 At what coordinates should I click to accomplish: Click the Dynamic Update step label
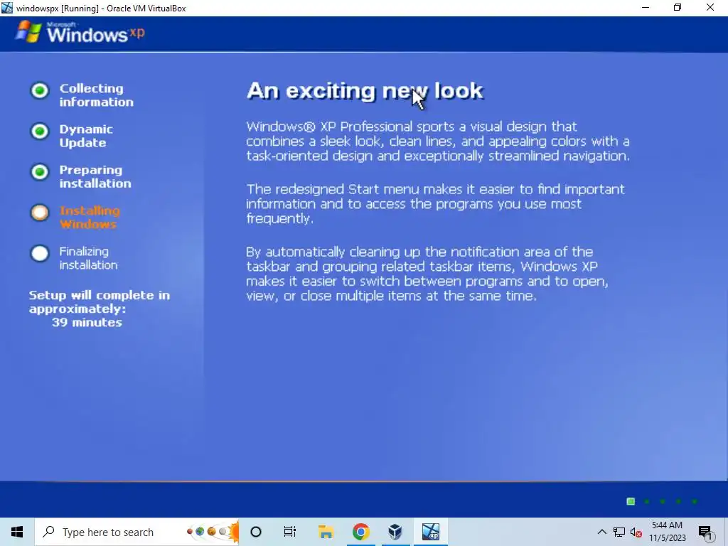point(86,136)
